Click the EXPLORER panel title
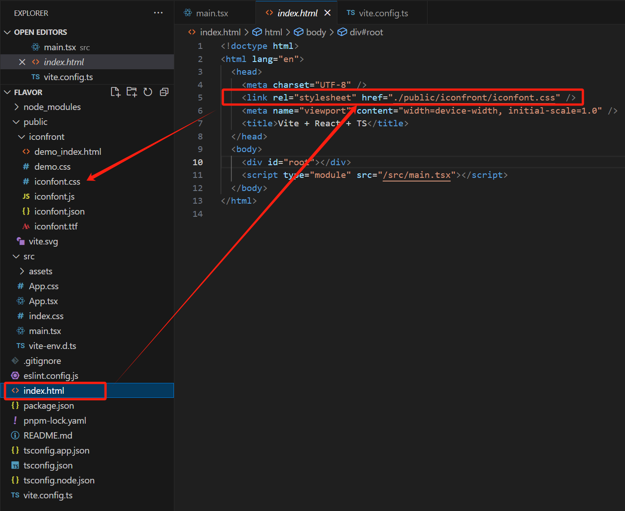Screen dimensions: 625x511 pos(31,13)
